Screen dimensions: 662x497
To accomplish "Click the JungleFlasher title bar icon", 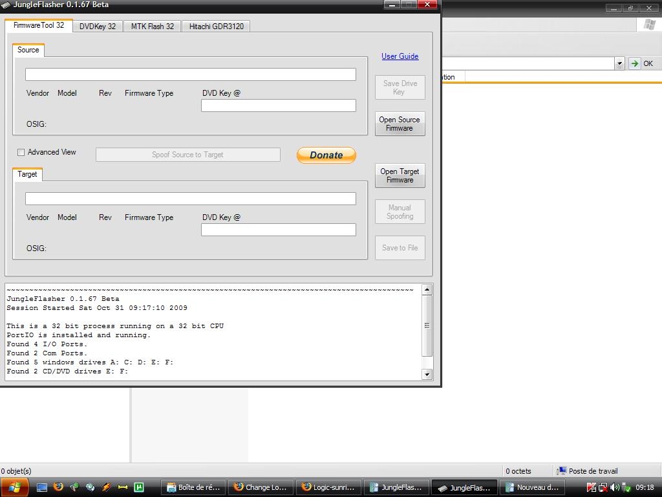I will coord(5,5).
